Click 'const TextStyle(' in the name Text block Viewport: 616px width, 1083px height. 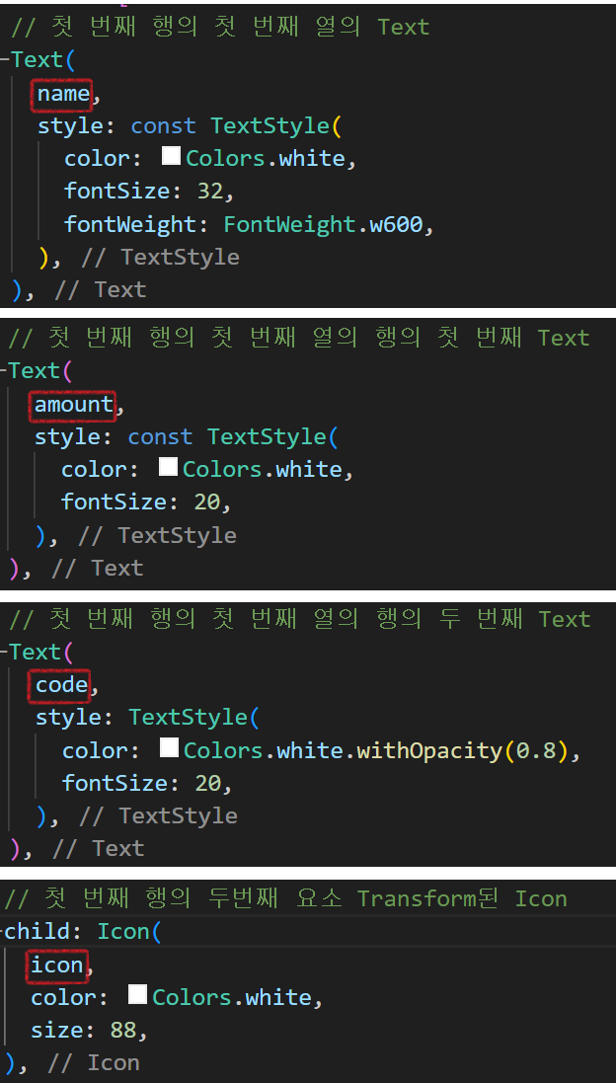pos(236,125)
